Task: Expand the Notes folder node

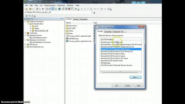Action: 31,28
